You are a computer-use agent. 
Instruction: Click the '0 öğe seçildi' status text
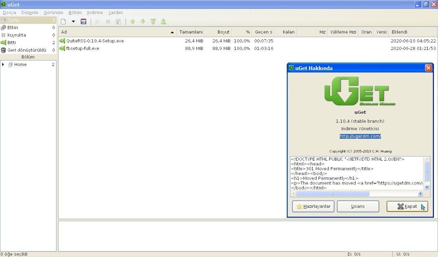pos(14,254)
